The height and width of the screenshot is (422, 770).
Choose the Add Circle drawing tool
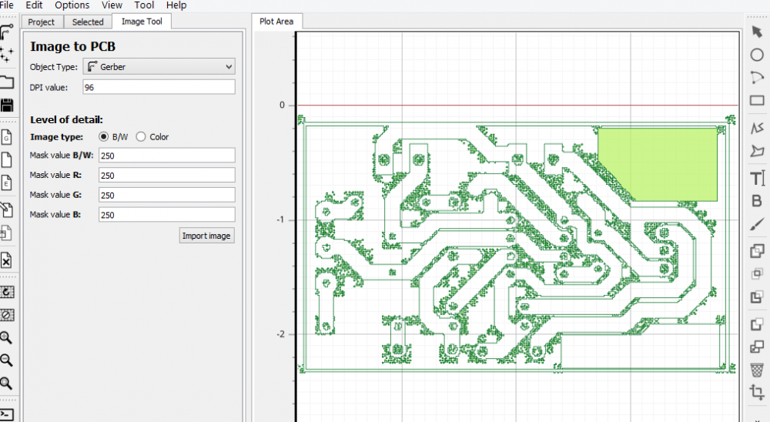pyautogui.click(x=757, y=55)
